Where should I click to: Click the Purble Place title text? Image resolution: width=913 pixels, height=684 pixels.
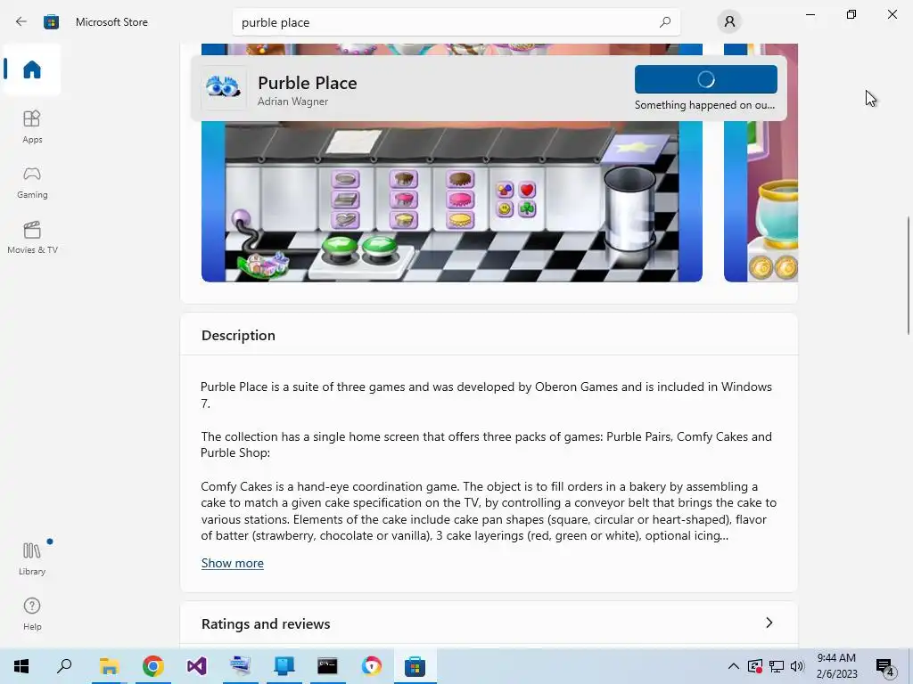click(x=308, y=83)
